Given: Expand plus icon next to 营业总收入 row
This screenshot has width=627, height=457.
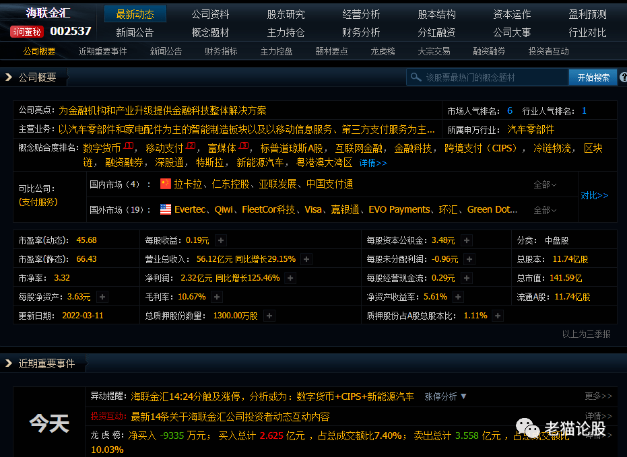Looking at the screenshot, I should [x=306, y=259].
